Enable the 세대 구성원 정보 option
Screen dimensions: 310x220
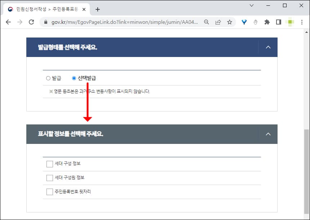click(49, 178)
